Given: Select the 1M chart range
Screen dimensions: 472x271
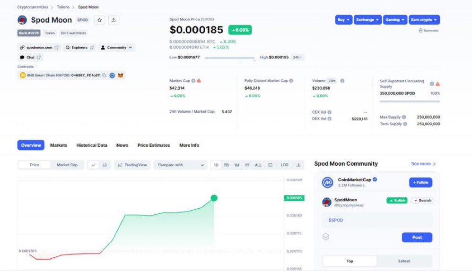Looking at the screenshot, I should (237, 165).
